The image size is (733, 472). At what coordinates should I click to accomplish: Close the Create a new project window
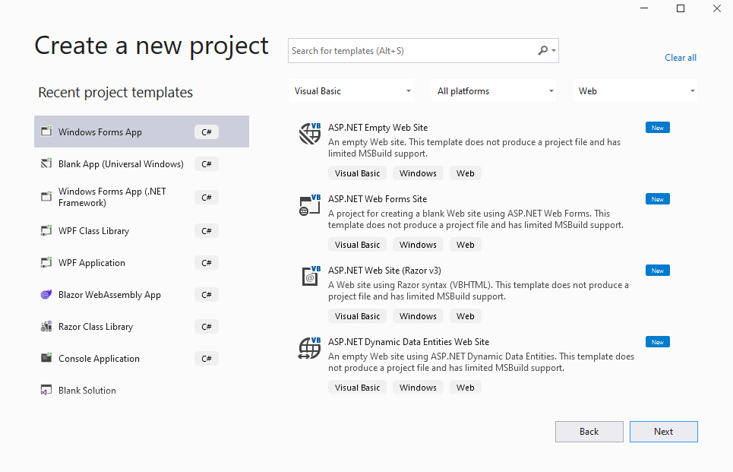click(716, 8)
